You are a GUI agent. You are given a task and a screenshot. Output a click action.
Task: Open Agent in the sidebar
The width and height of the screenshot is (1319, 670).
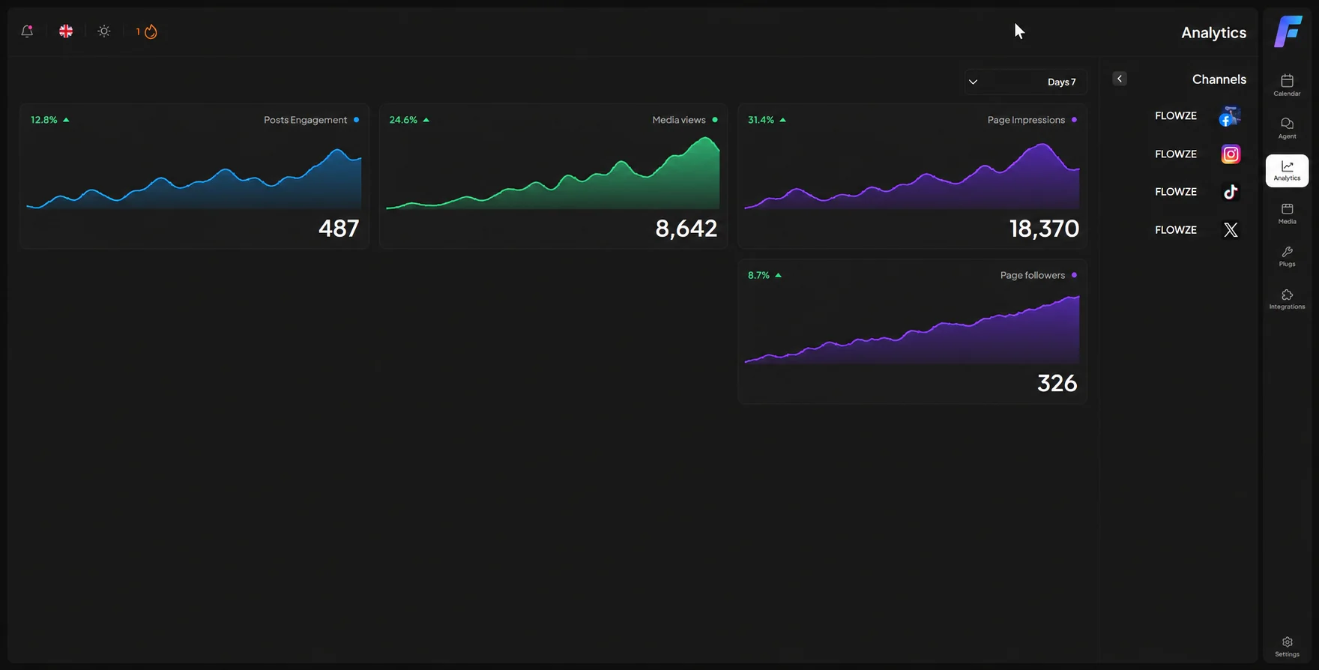point(1287,128)
